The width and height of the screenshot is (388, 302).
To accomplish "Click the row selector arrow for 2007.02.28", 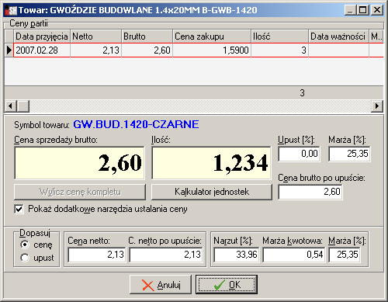I will click(9, 50).
